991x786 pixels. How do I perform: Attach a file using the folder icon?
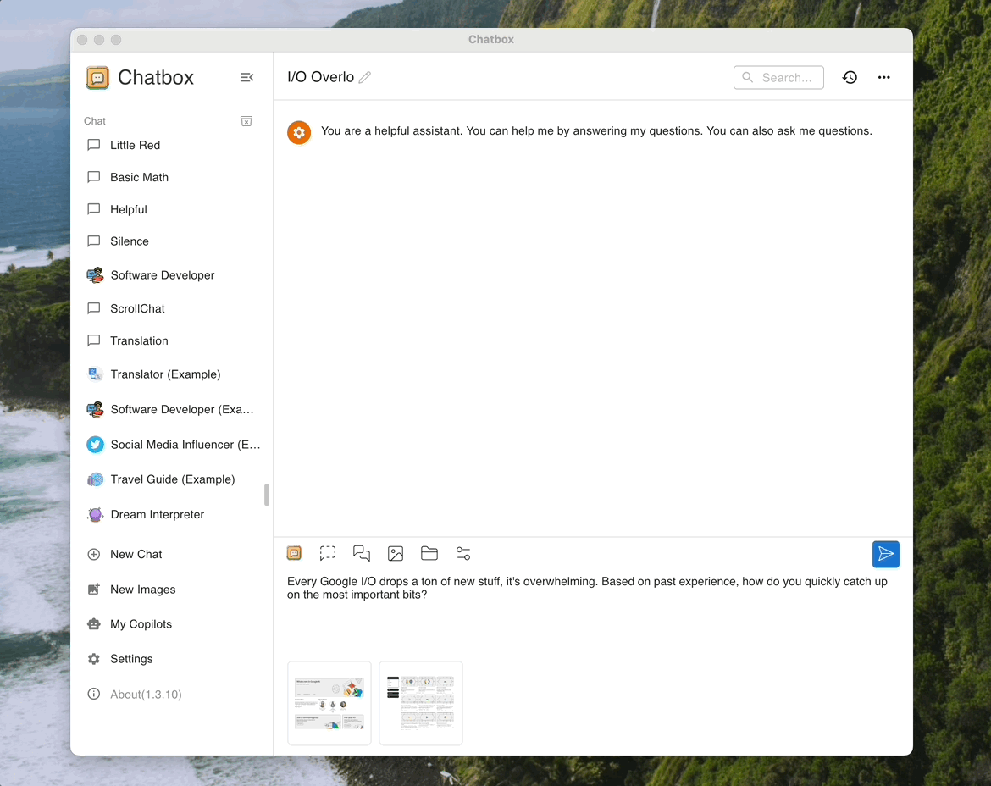[x=429, y=553]
